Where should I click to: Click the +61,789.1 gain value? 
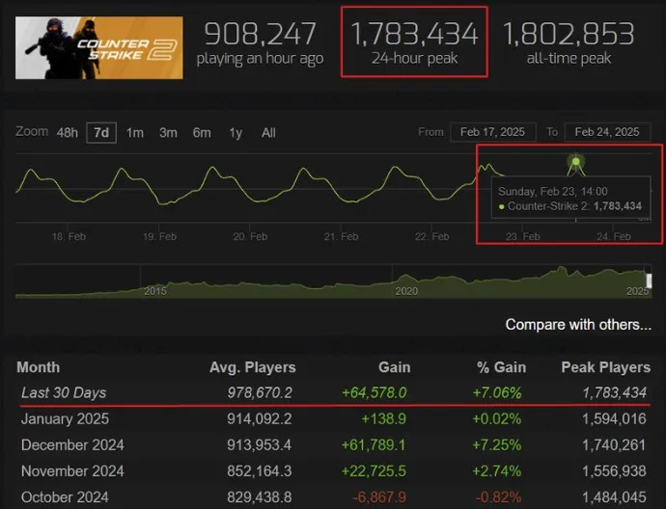[374, 445]
